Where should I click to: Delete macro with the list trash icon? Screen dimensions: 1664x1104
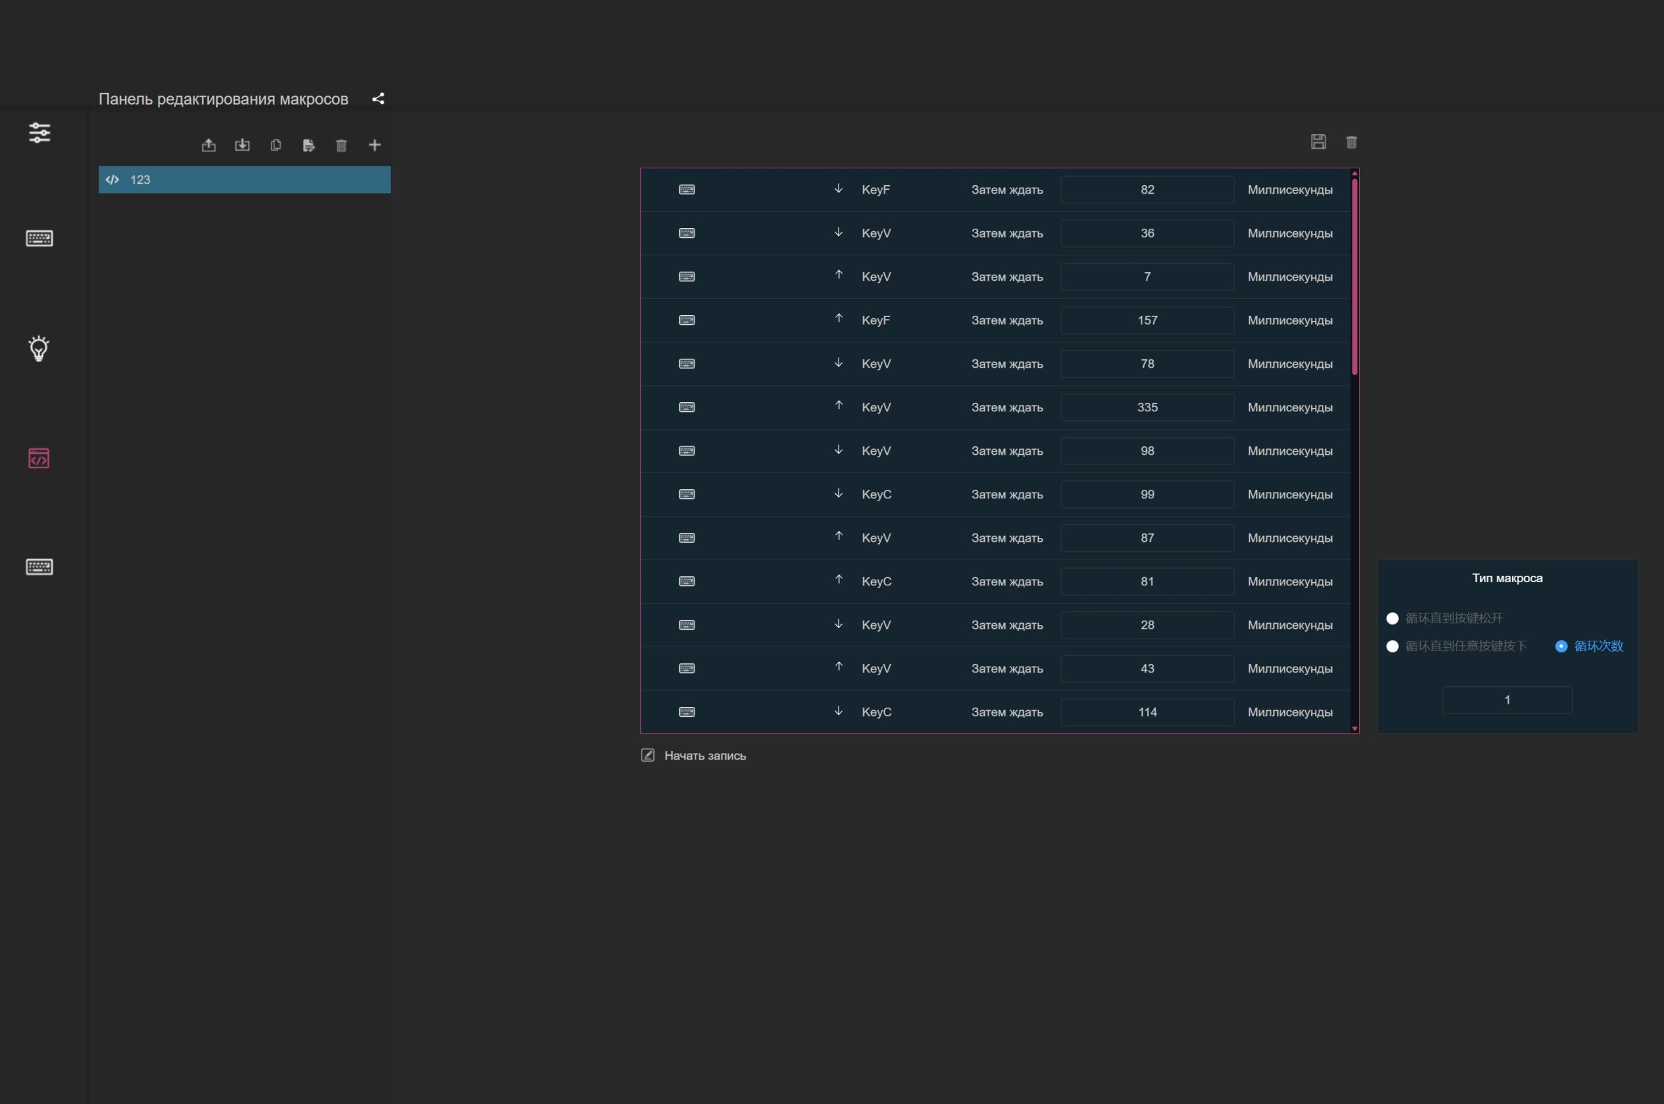[341, 145]
